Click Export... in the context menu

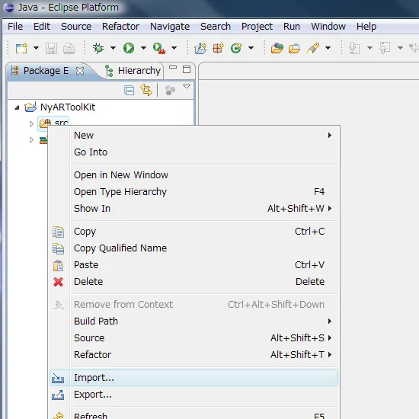point(194,395)
